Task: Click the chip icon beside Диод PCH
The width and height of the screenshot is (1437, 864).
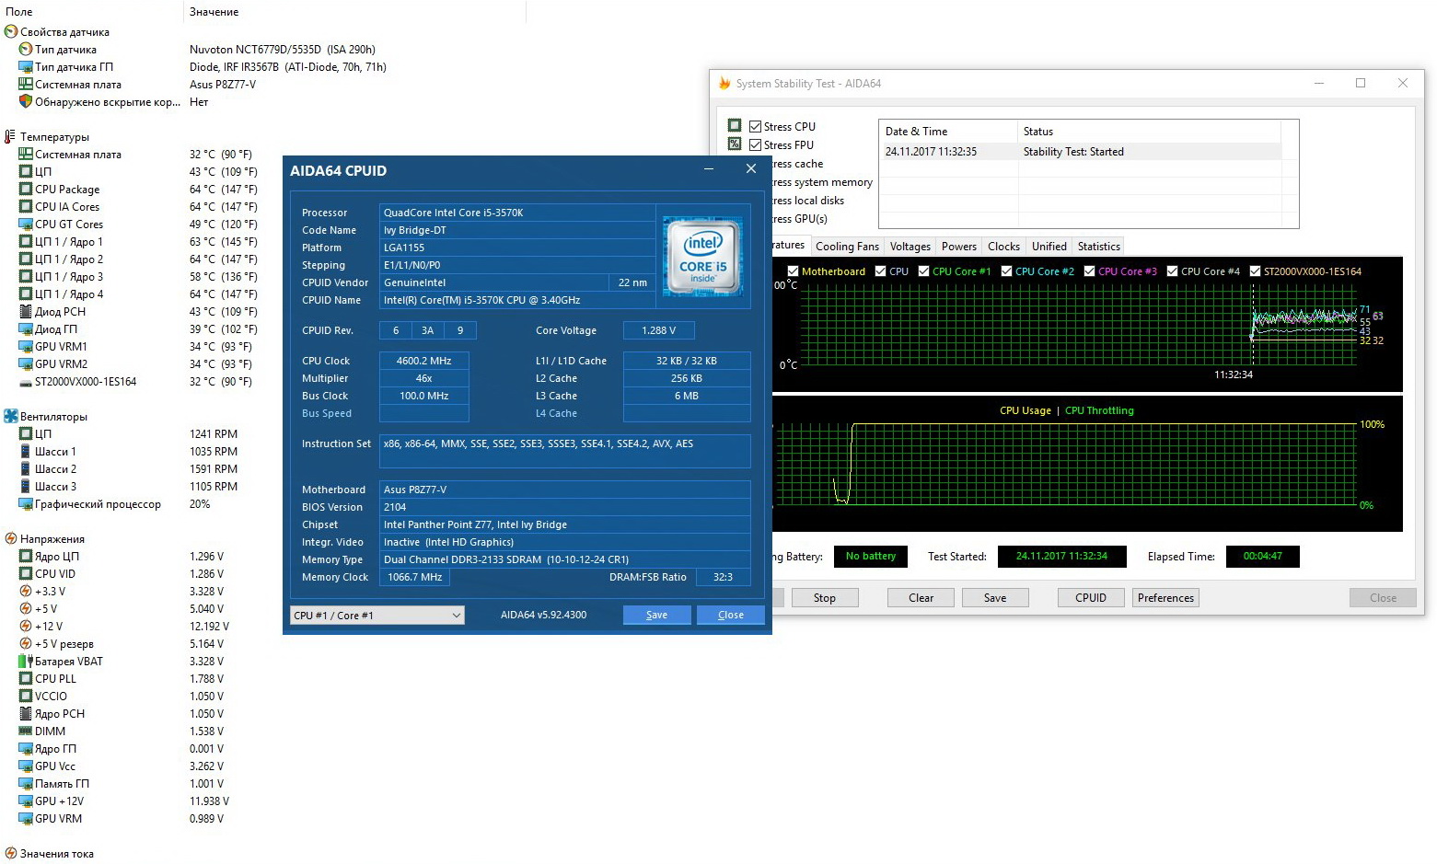Action: tap(26, 311)
